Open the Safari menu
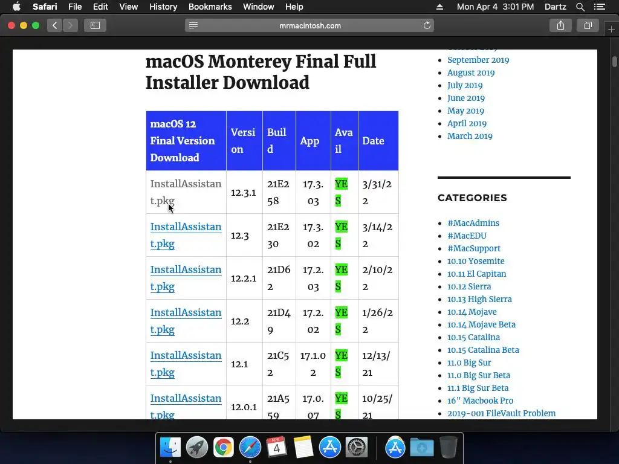 pos(45,7)
